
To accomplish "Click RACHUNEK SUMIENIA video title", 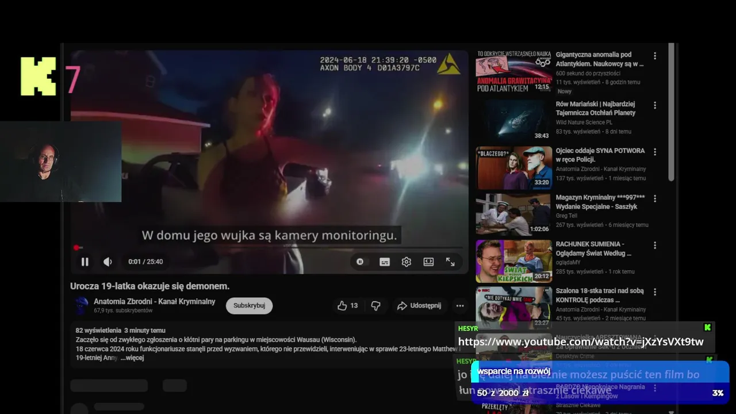I will point(593,248).
